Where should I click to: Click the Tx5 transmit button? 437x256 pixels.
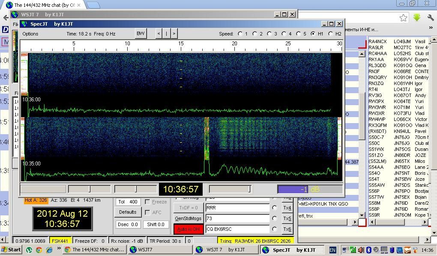(x=287, y=218)
